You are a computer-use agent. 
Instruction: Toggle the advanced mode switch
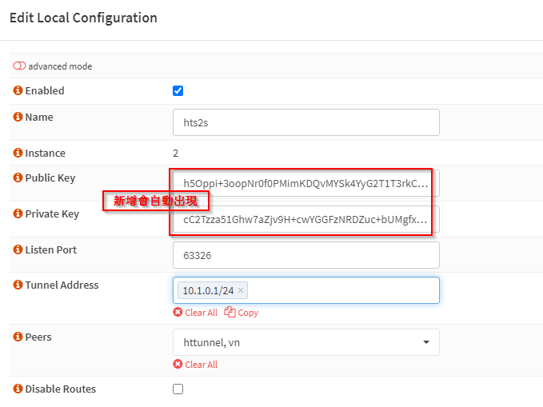coord(19,66)
